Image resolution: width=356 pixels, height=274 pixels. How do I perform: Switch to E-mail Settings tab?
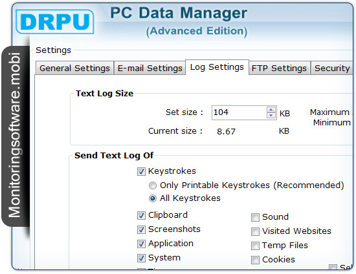tap(150, 68)
